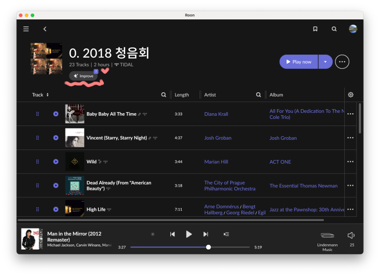380x276 pixels.
Task: Play the Wild track
Action: [x=56, y=161]
